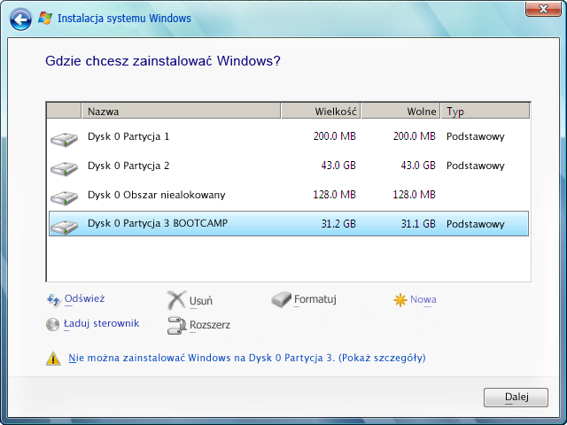Open Ładuj sterownik driver link
Viewport: 567px width, 425px height.
point(101,323)
